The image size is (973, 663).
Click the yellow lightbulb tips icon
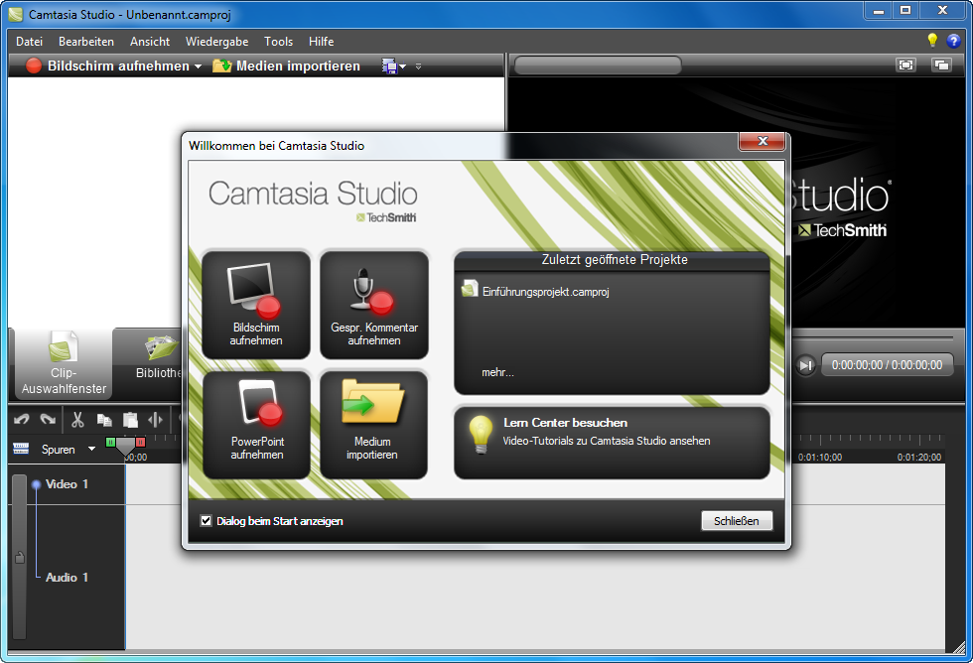(x=932, y=41)
